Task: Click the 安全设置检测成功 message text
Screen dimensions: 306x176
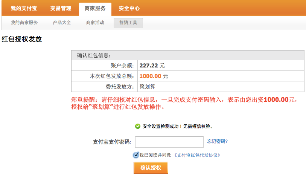Action: pos(177,126)
